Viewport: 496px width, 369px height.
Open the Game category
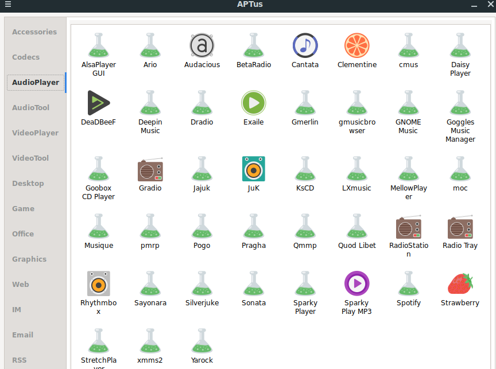[24, 209]
